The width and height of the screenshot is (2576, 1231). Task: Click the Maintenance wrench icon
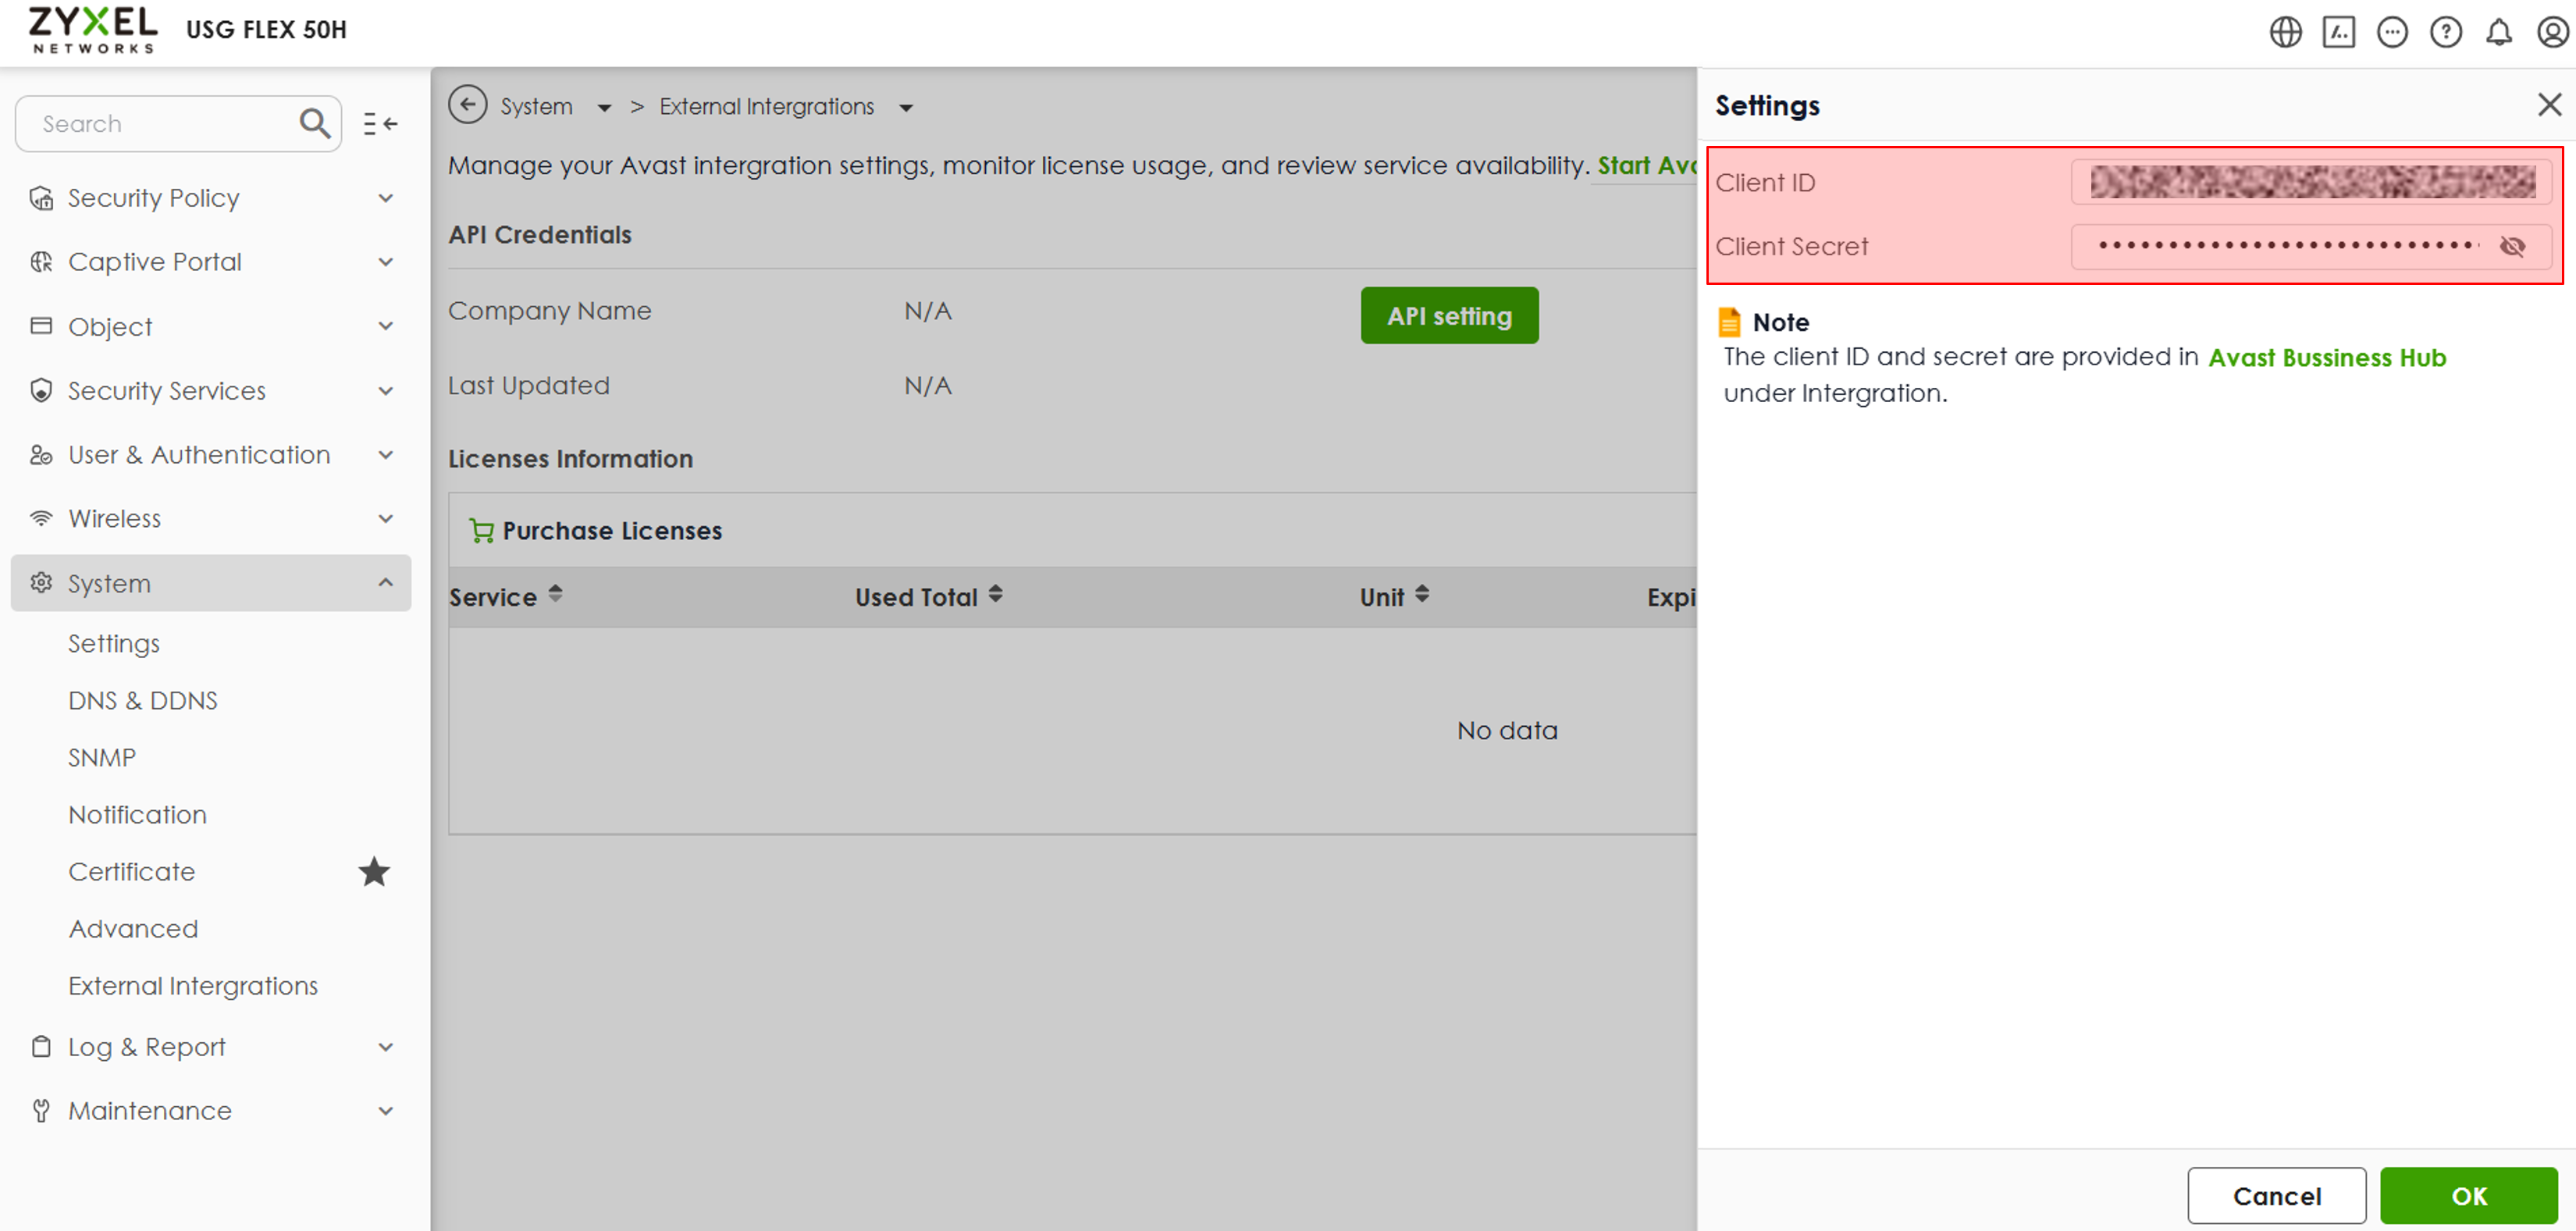tap(41, 1111)
